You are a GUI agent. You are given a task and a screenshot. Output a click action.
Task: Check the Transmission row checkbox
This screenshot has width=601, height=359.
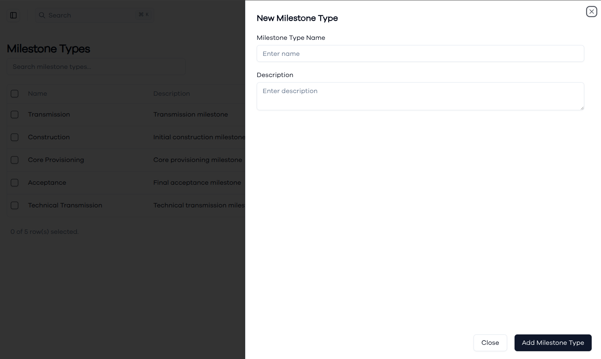pyautogui.click(x=15, y=114)
